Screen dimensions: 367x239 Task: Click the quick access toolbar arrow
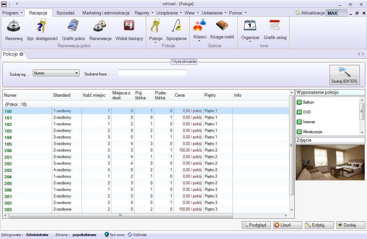(x=17, y=4)
